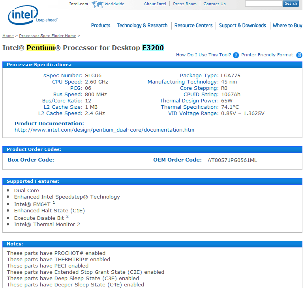Click the Search button

[291, 4]
